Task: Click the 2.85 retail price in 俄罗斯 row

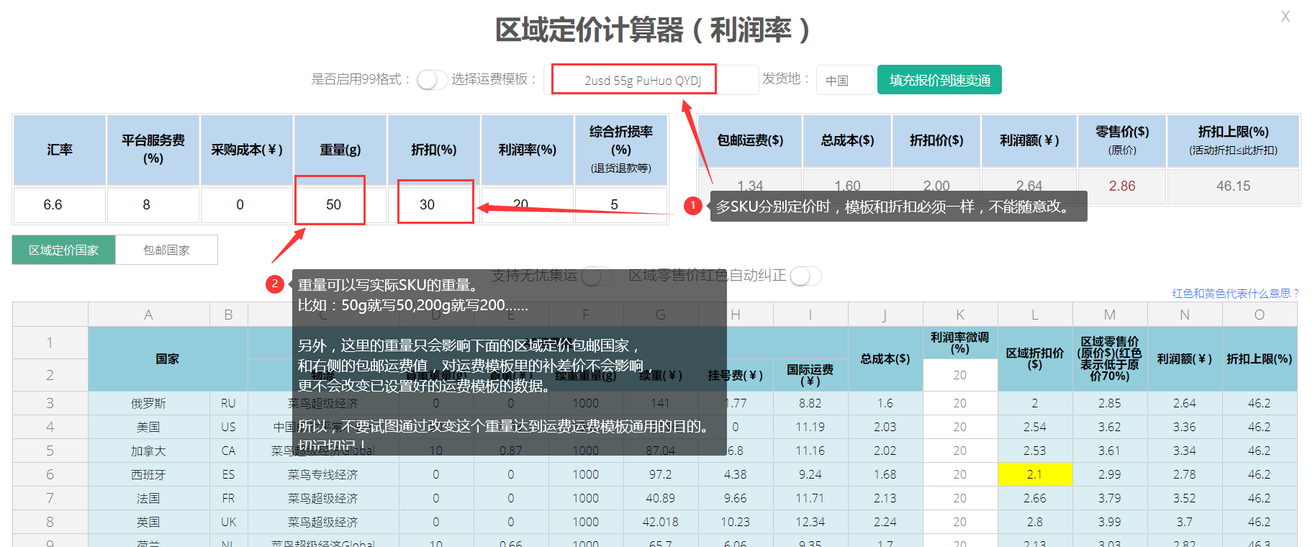Action: point(1110,403)
